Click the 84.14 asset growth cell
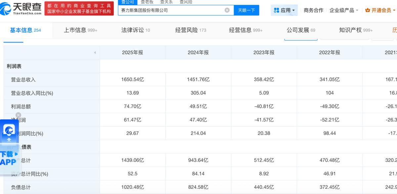Screen dimensions: 397x194 [x=198, y=174]
